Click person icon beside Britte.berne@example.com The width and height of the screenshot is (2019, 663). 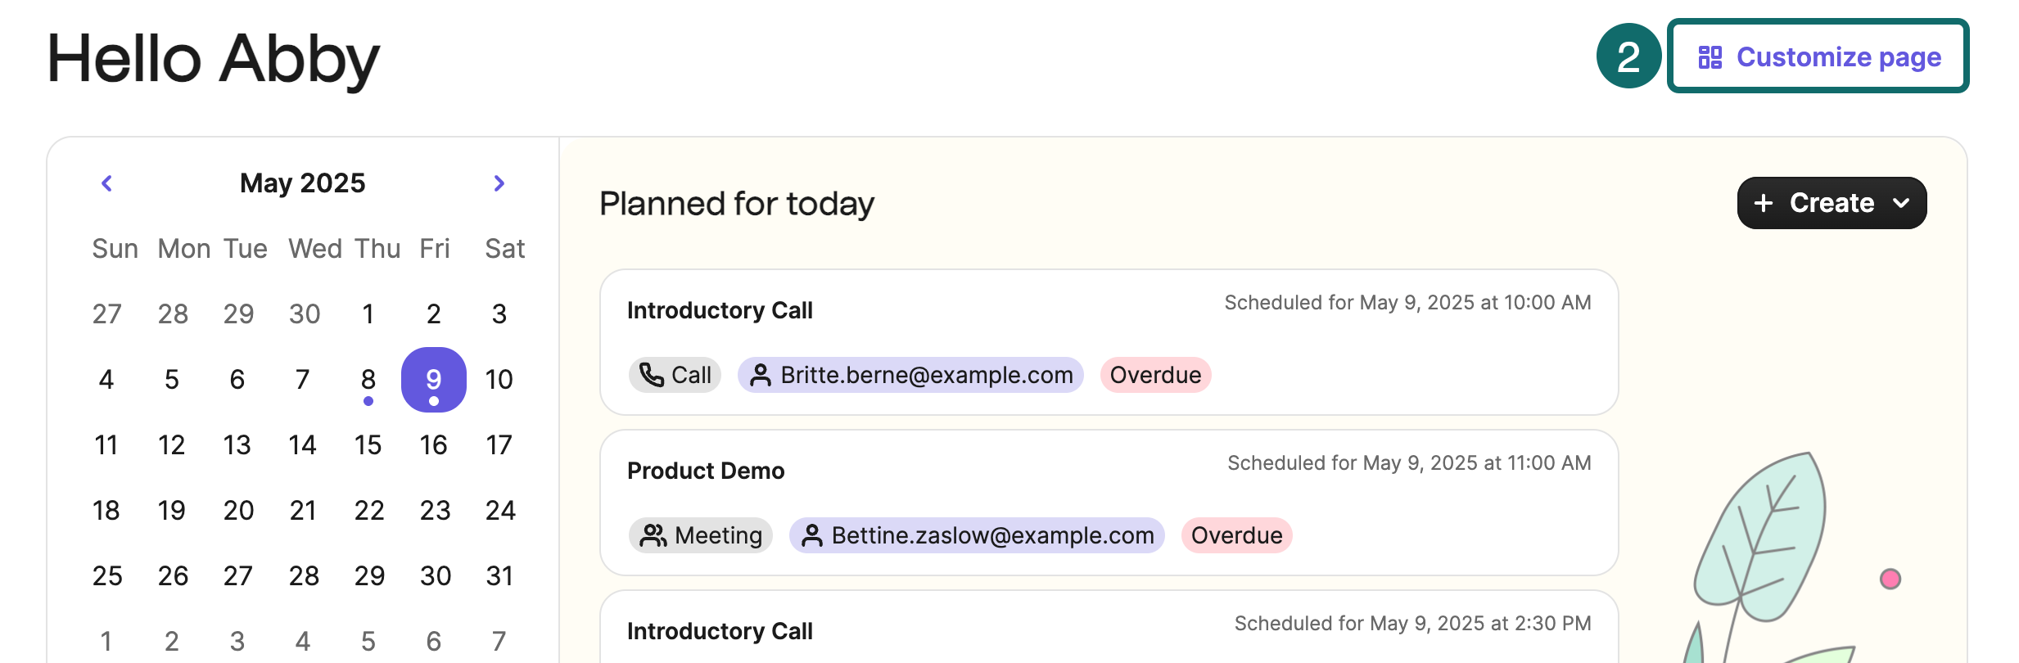point(761,375)
